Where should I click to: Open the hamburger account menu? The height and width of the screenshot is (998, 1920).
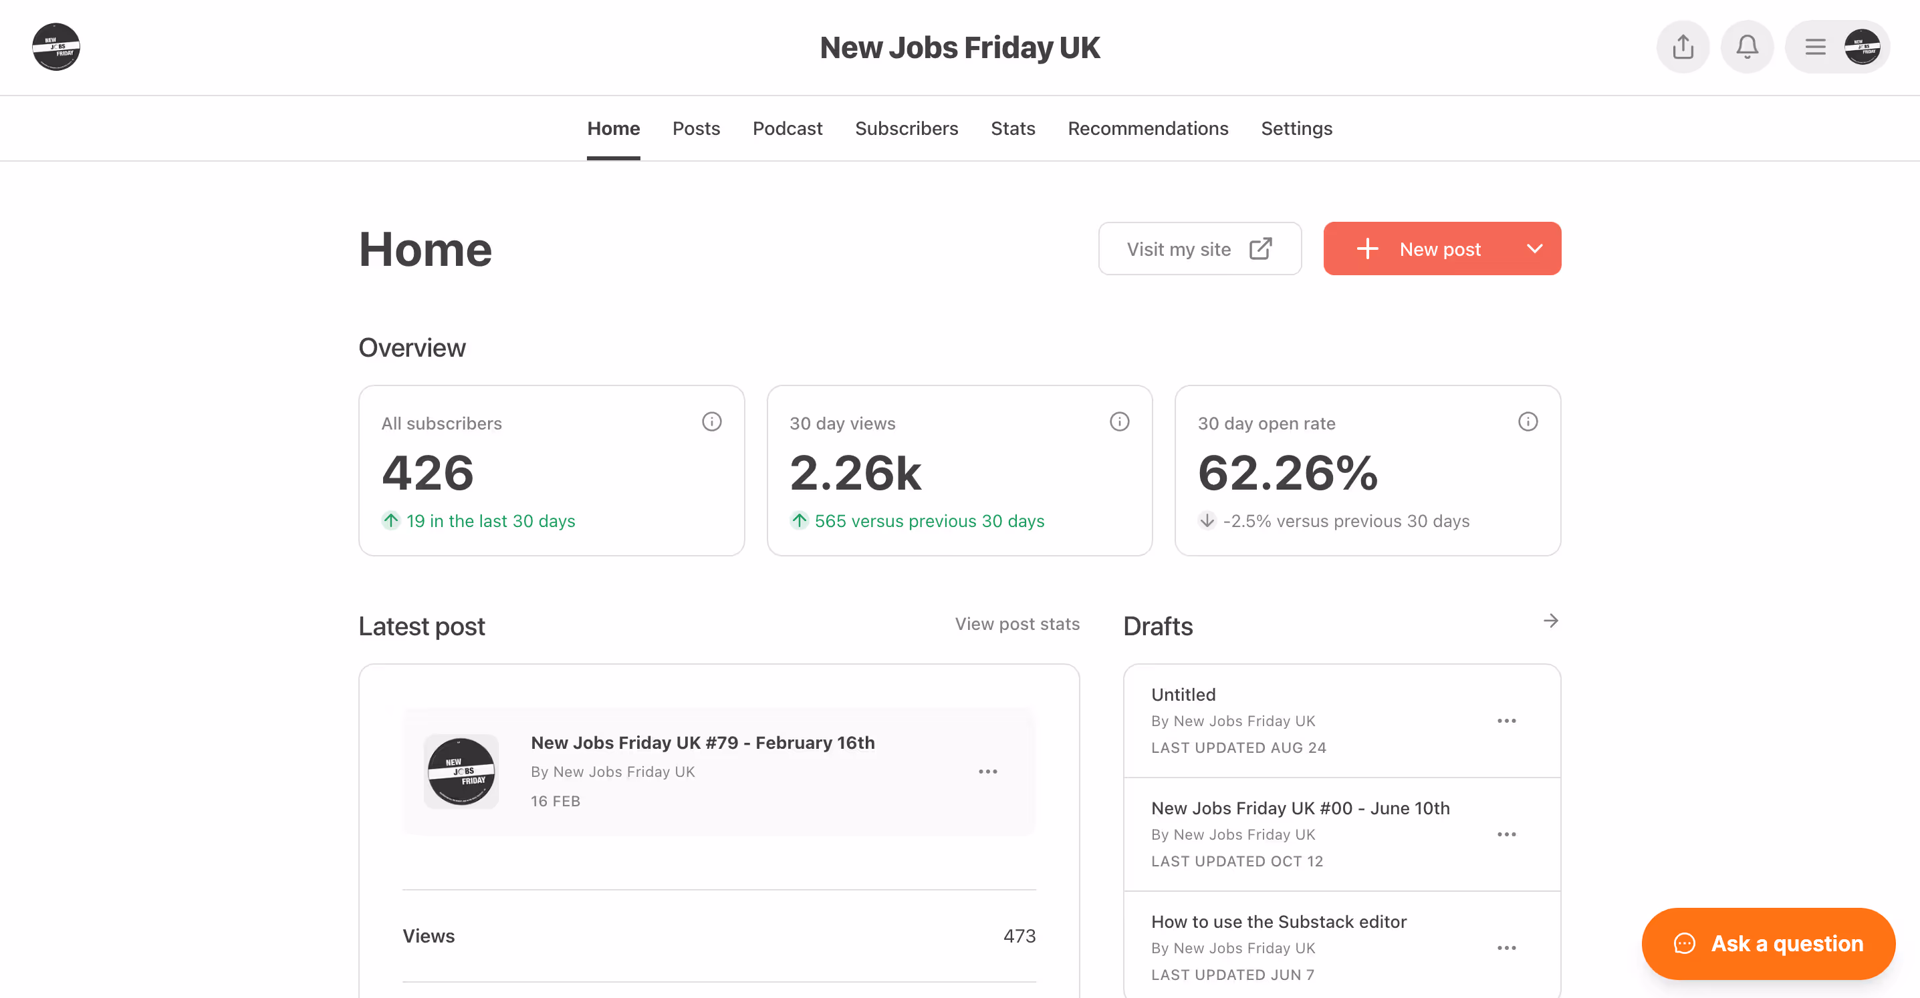click(x=1815, y=47)
